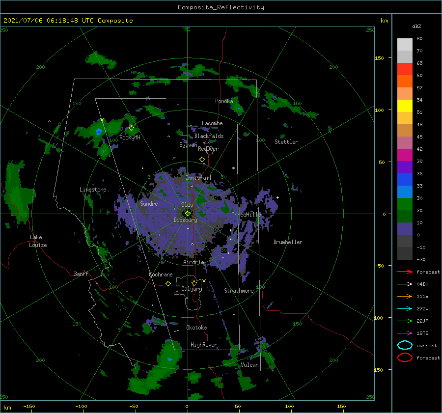Click the Lacombe city label
The image size is (442, 413).
tap(212, 123)
